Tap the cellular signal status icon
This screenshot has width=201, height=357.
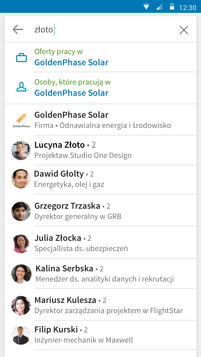(159, 7)
